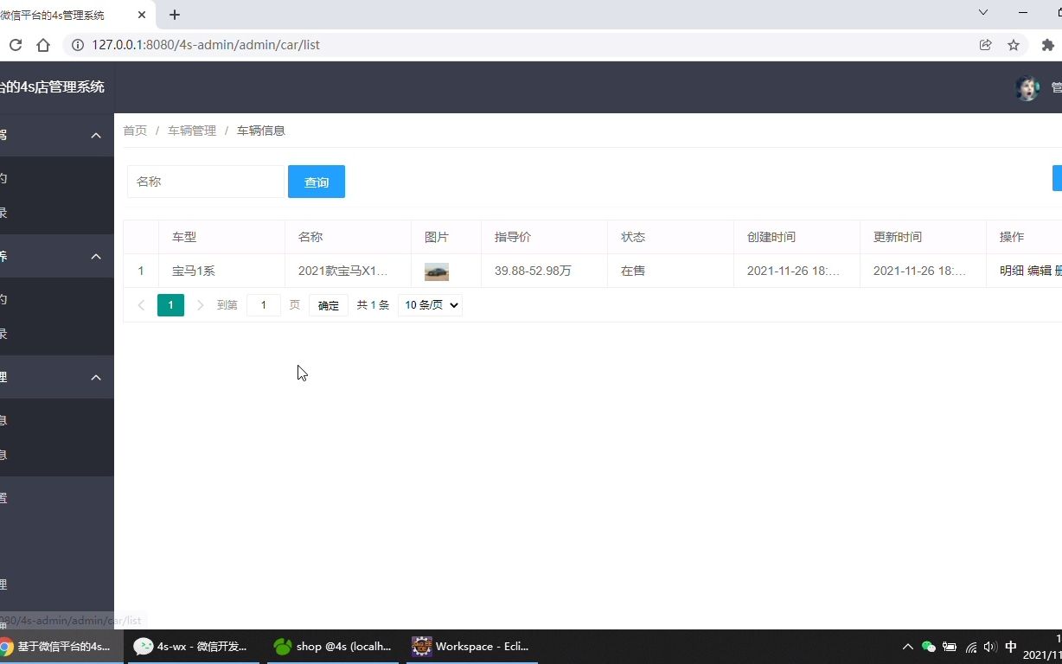This screenshot has width=1062, height=664.
Task: Click the speaker icon in the system tray
Action: [x=988, y=646]
